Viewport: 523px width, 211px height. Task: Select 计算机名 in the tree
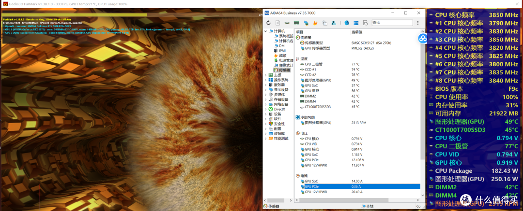coord(283,41)
